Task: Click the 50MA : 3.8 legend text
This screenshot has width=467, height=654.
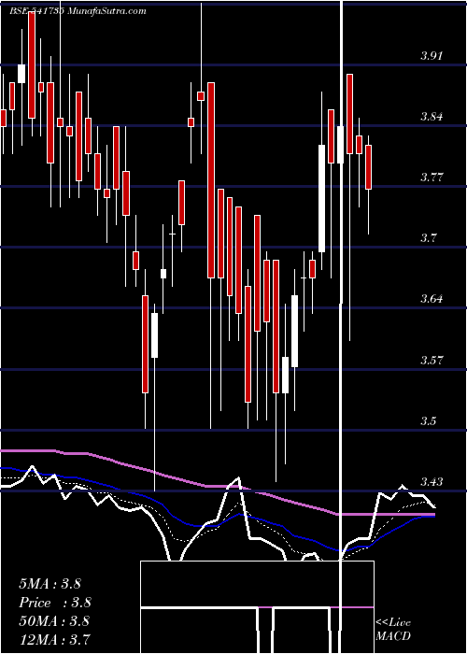Action: point(54,620)
